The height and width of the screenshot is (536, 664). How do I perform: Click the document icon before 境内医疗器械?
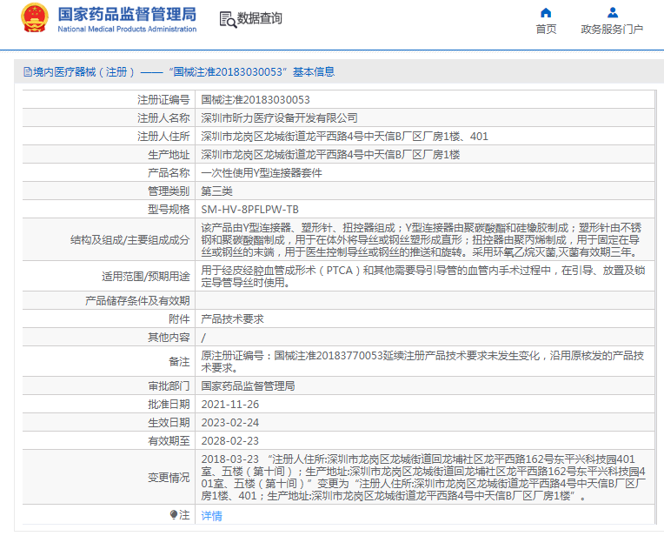[28, 72]
